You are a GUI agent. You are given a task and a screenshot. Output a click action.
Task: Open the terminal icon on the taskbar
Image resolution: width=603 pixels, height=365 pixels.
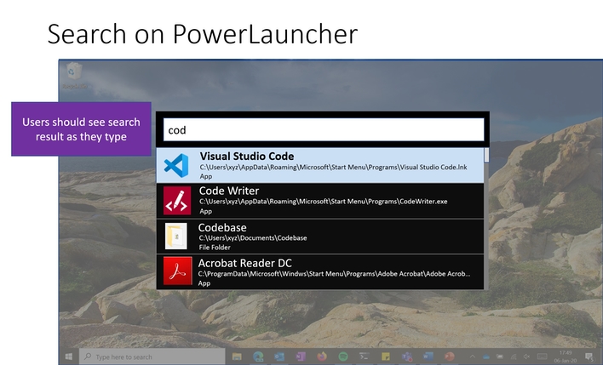pos(365,356)
